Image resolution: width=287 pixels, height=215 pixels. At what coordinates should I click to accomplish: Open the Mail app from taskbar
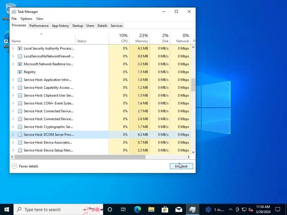click(179, 209)
